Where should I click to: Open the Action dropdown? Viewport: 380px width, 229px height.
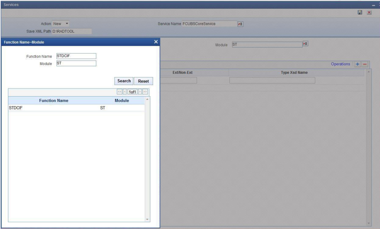pos(61,24)
